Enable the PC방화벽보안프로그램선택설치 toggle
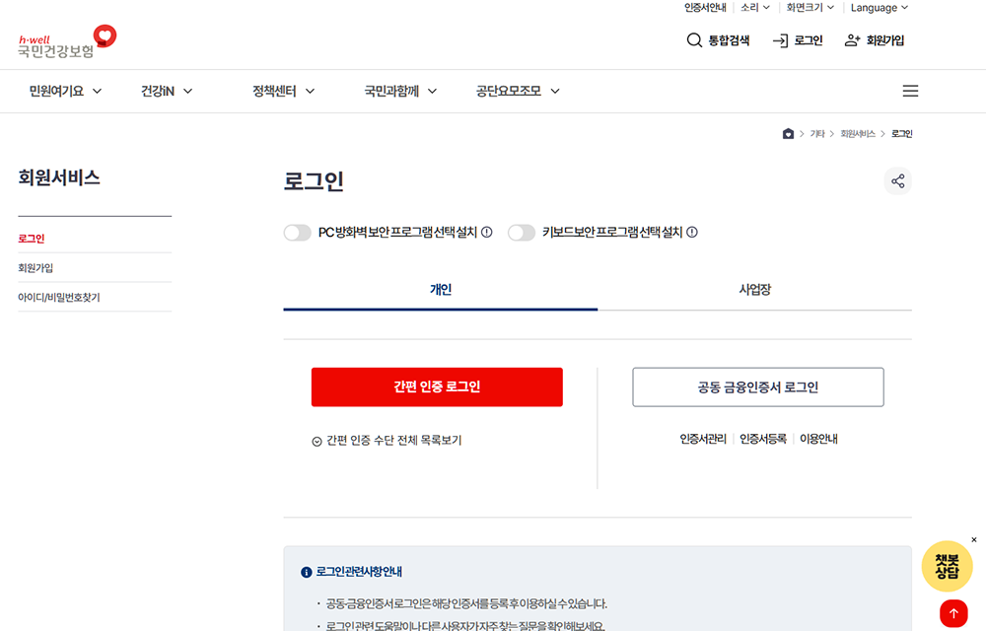This screenshot has height=631, width=986. 298,232
